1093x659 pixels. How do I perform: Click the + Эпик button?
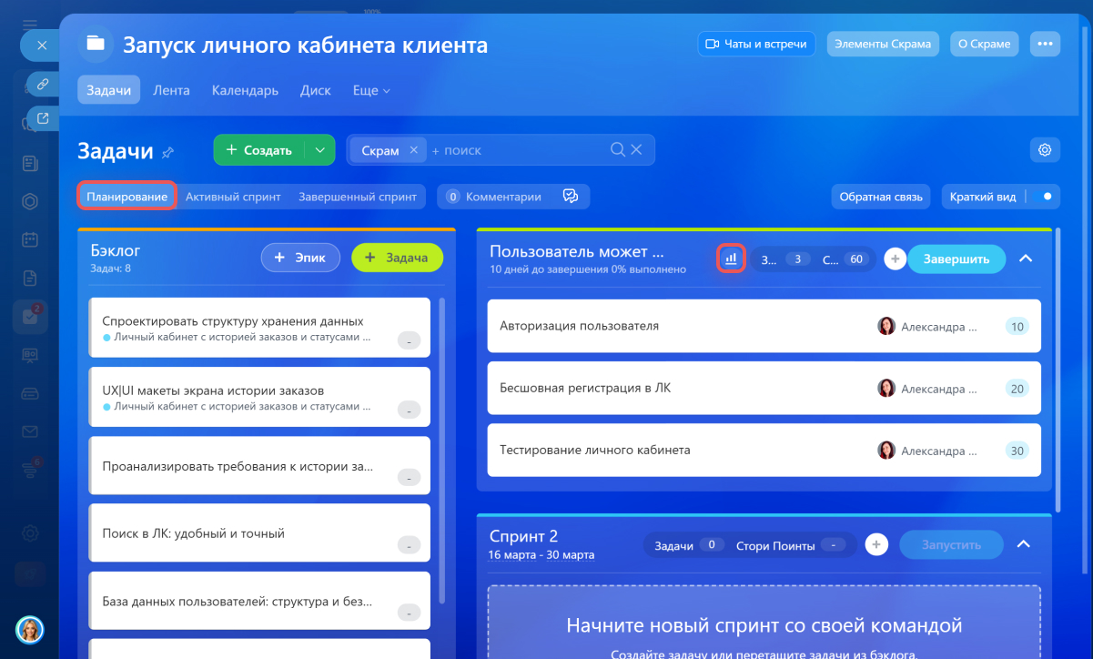coord(300,258)
